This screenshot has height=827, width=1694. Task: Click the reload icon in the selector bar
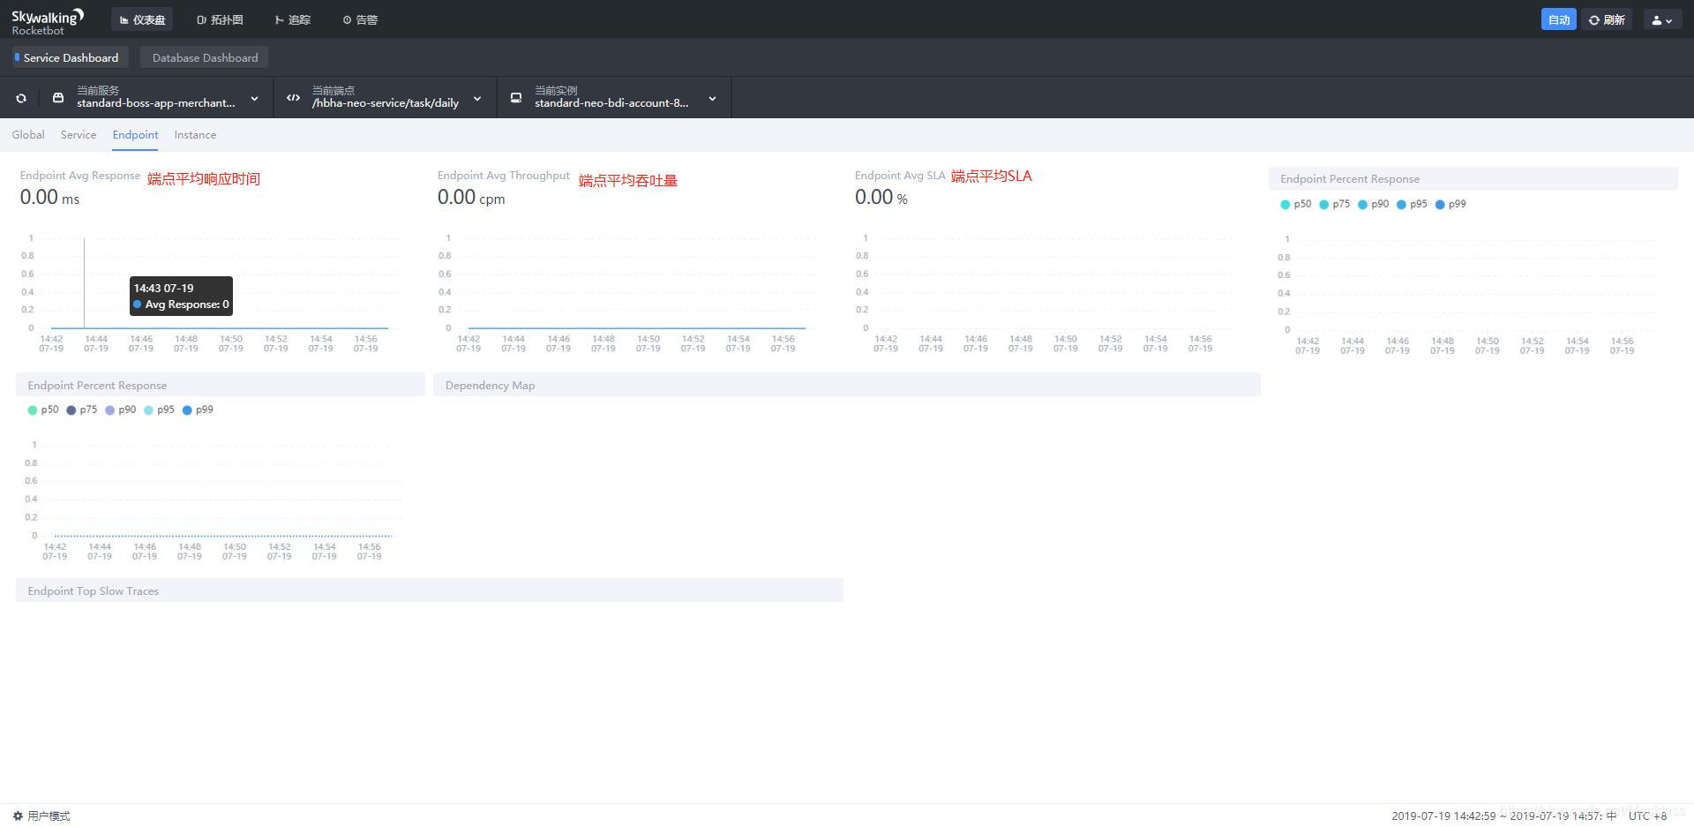tap(21, 97)
